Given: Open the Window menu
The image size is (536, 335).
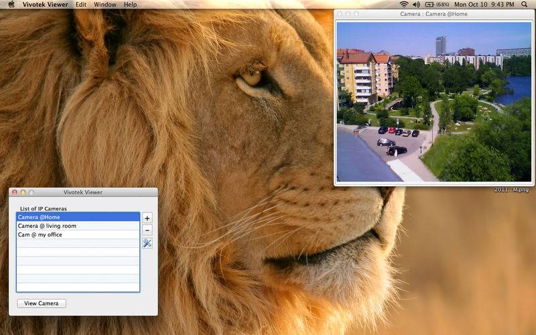Looking at the screenshot, I should 105,5.
